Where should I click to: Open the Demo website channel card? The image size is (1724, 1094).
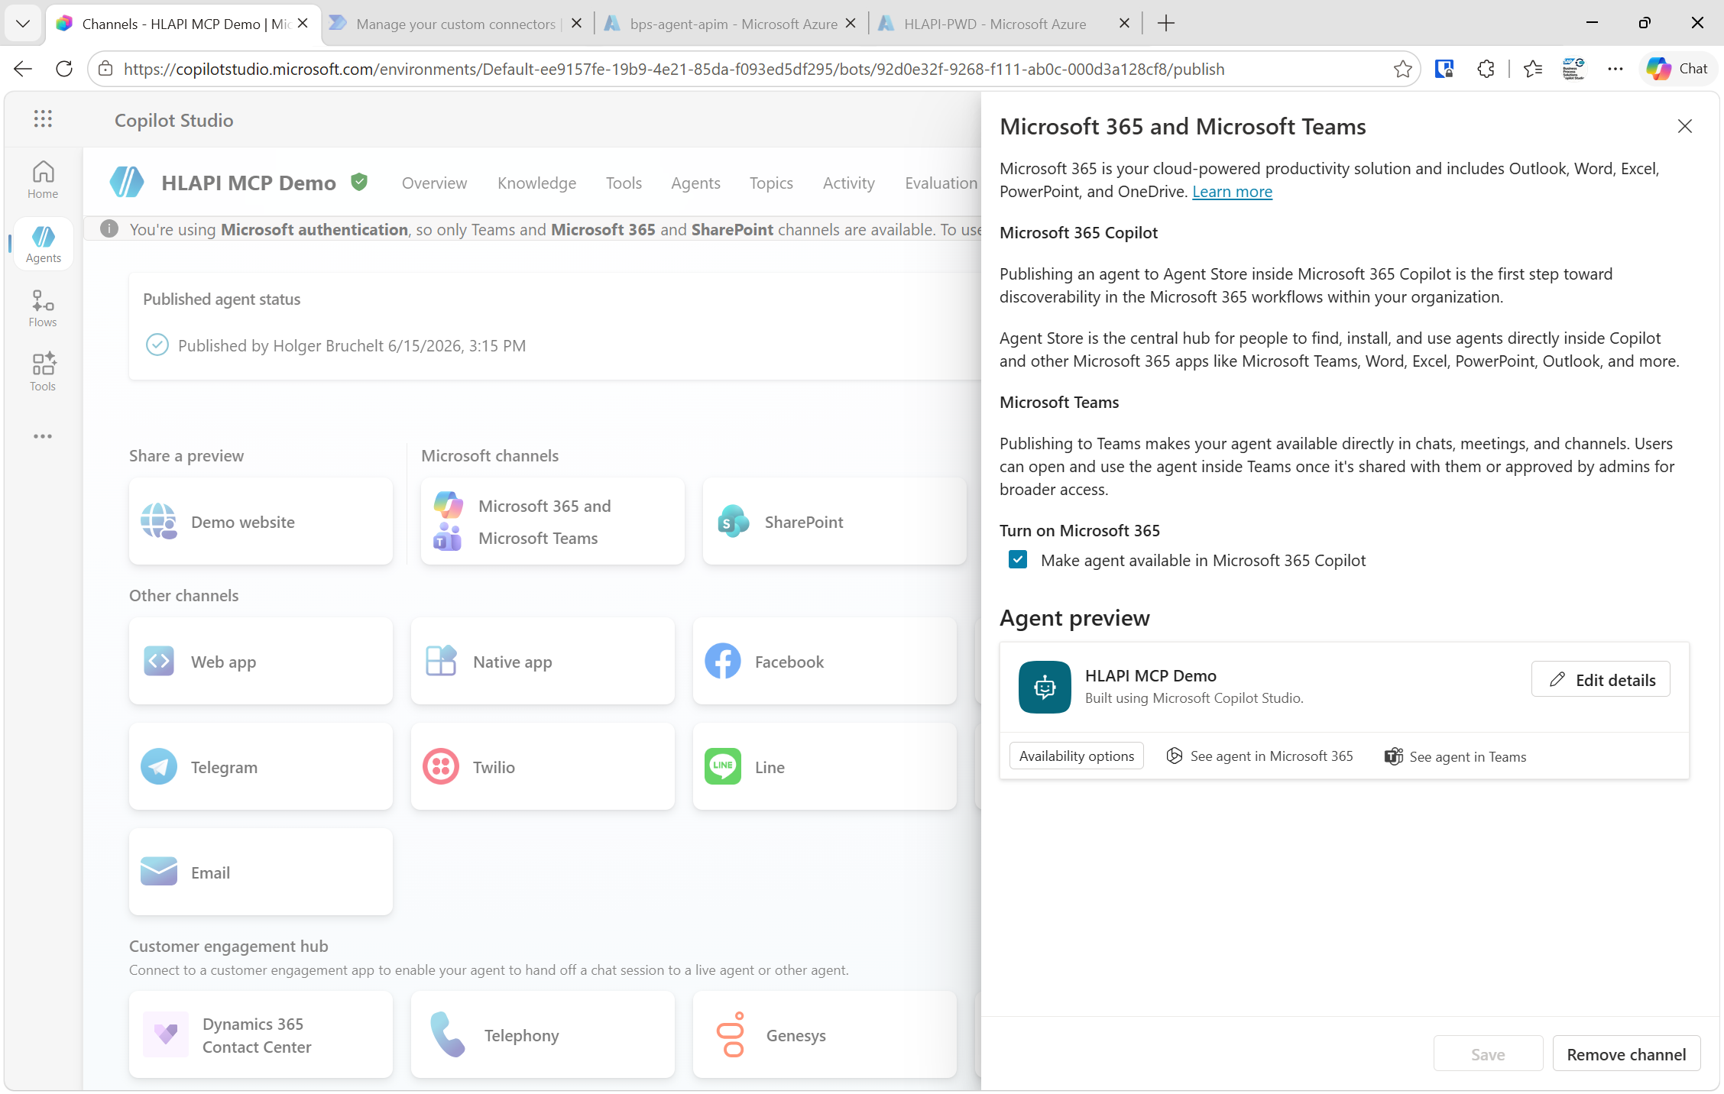point(261,522)
